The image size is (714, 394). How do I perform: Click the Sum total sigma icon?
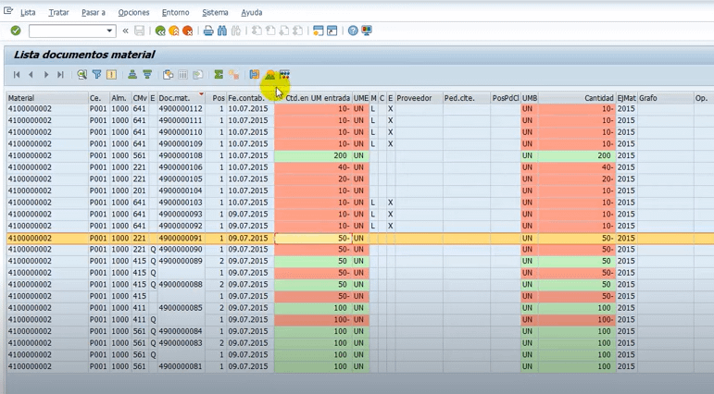coord(219,75)
